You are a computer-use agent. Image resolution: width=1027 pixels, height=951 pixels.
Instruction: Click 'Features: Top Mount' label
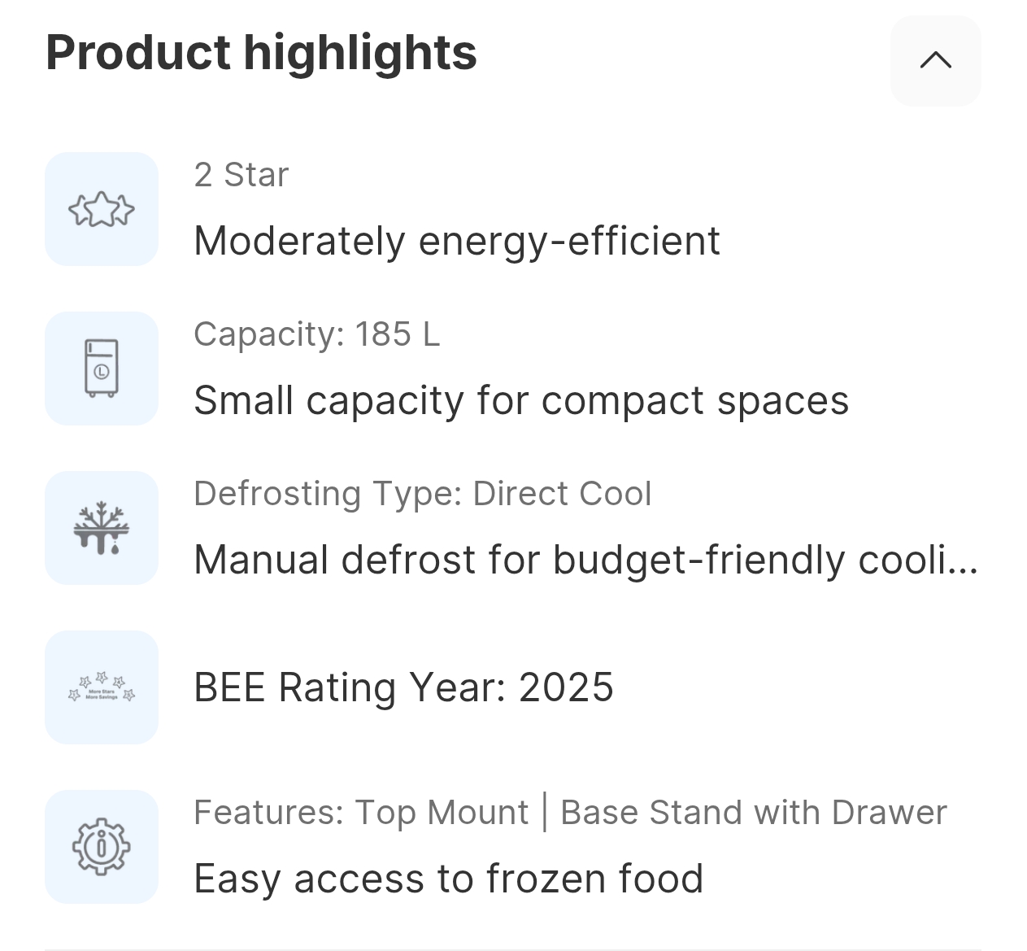361,813
